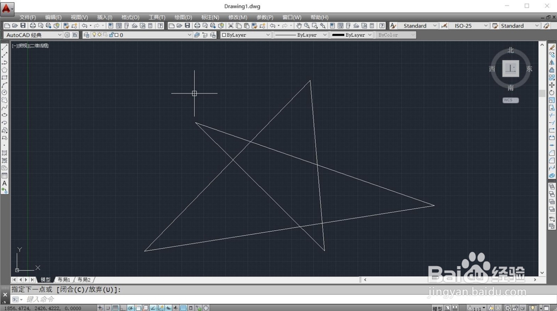Select the Mirror modify tool

[551, 62]
